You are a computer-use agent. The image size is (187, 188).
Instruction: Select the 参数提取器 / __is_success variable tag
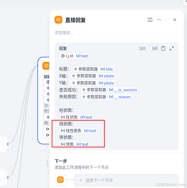[x=110, y=90]
